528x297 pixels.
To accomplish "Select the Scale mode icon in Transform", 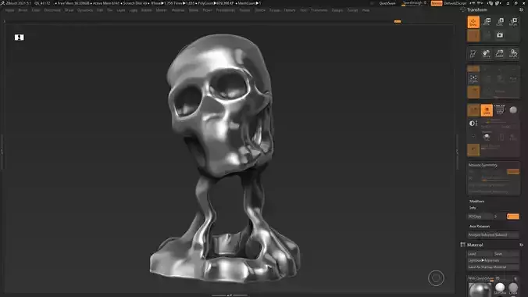I will [x=500, y=22].
